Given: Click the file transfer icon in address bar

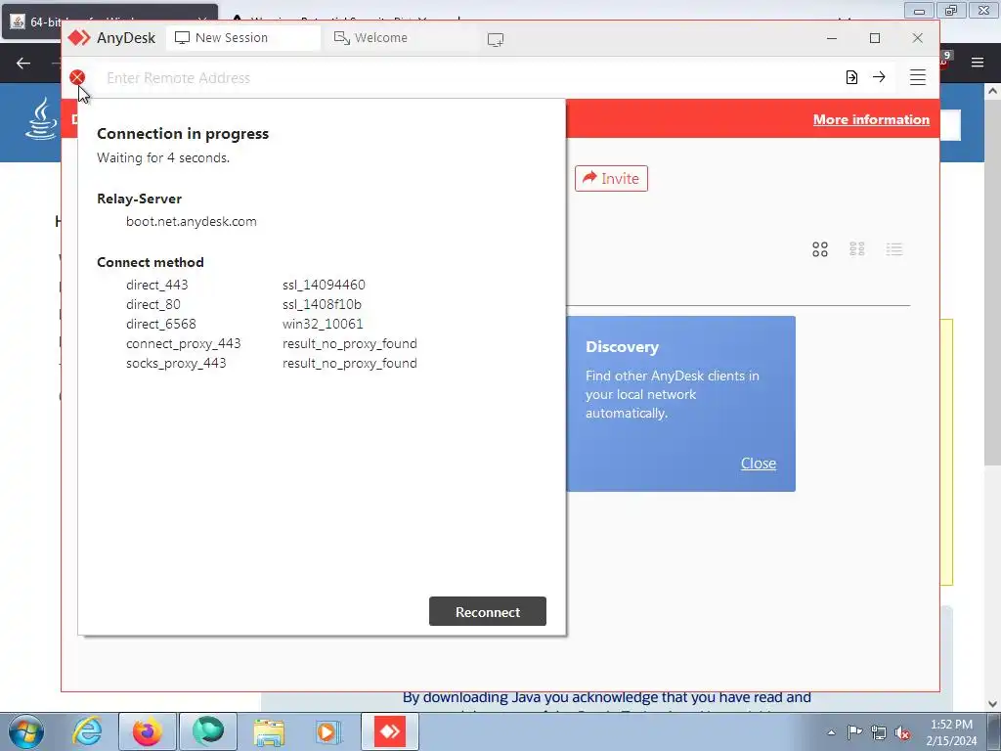Looking at the screenshot, I should (851, 77).
